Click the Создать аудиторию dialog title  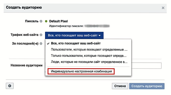tap(24, 7)
